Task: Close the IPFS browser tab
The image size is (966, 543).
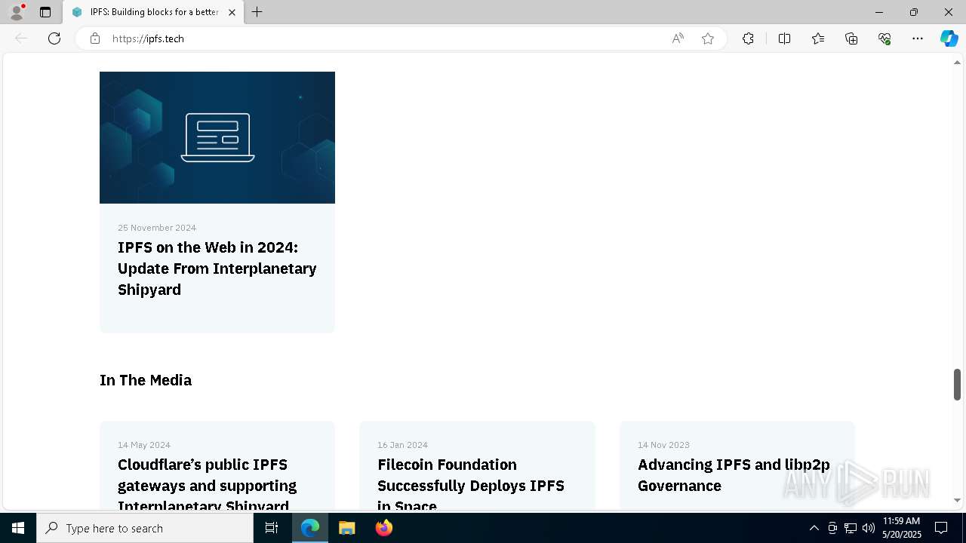Action: click(232, 12)
